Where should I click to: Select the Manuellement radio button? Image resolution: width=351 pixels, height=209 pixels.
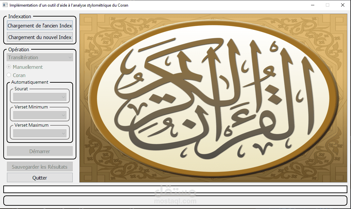pyautogui.click(x=9, y=67)
